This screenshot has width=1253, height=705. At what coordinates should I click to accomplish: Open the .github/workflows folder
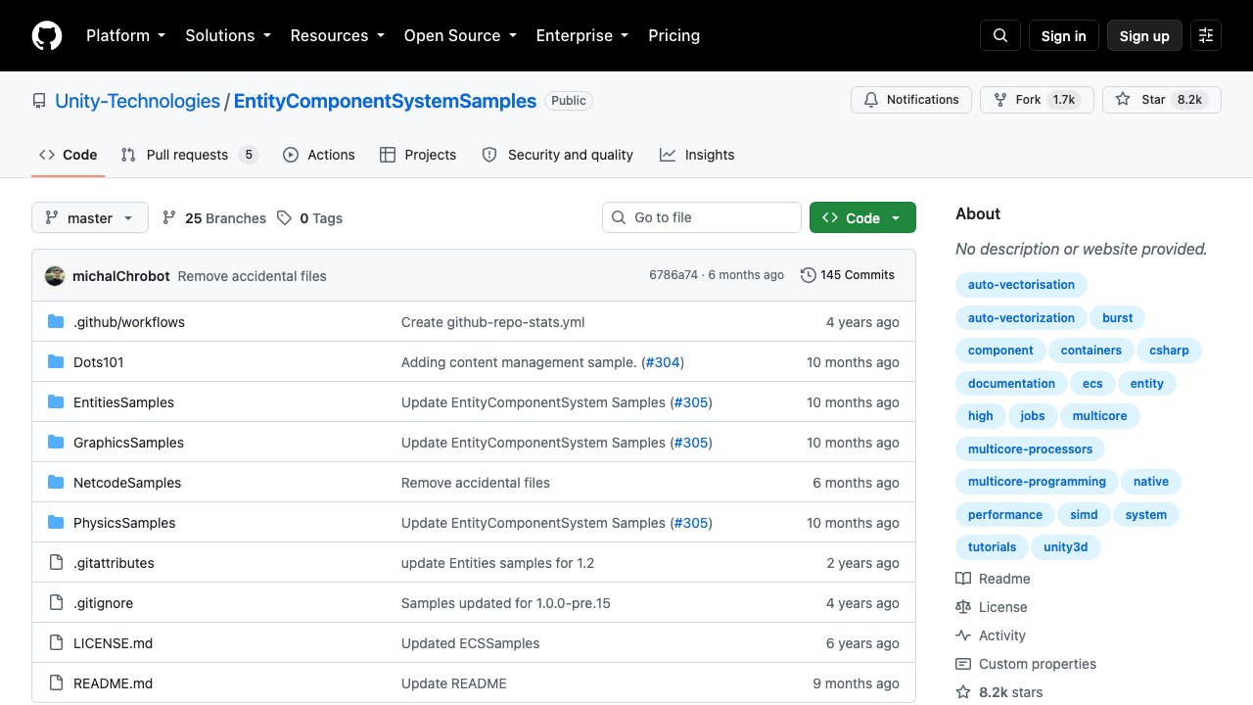[x=129, y=322]
